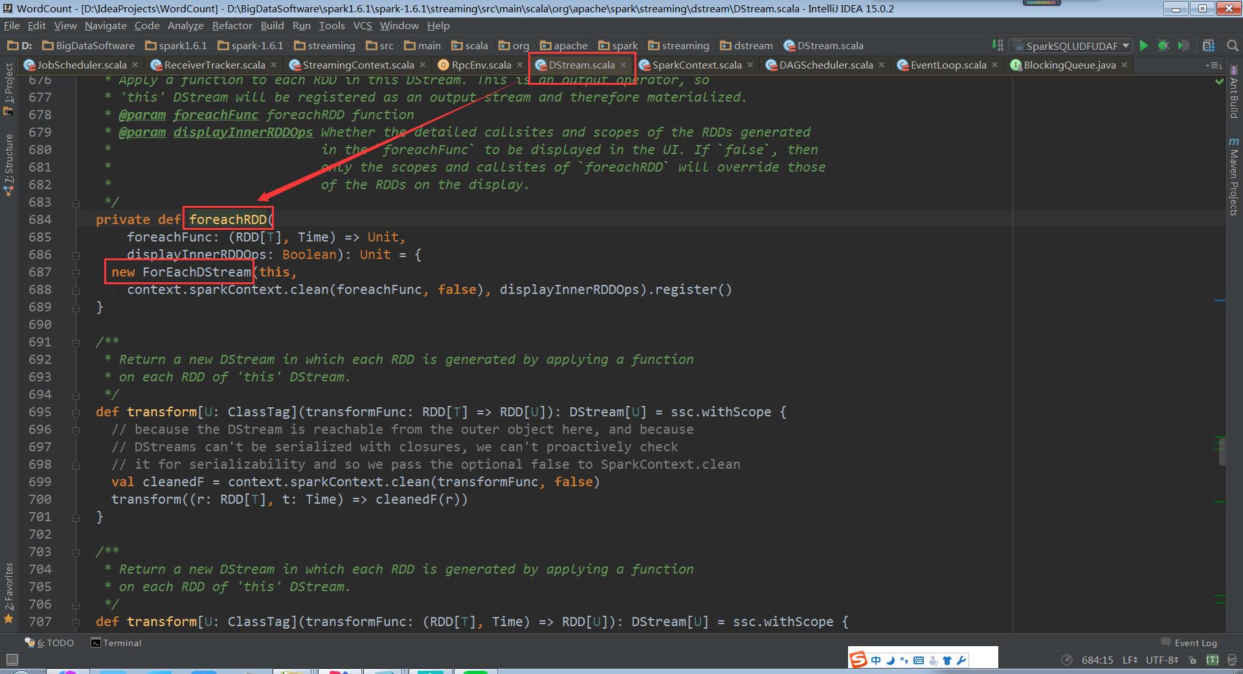This screenshot has width=1243, height=674.
Task: Click the power save gauge icon
Action: (1067, 660)
